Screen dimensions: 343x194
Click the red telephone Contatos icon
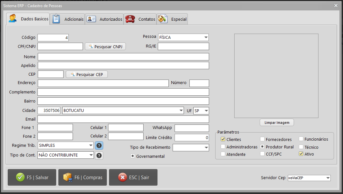[130, 19]
